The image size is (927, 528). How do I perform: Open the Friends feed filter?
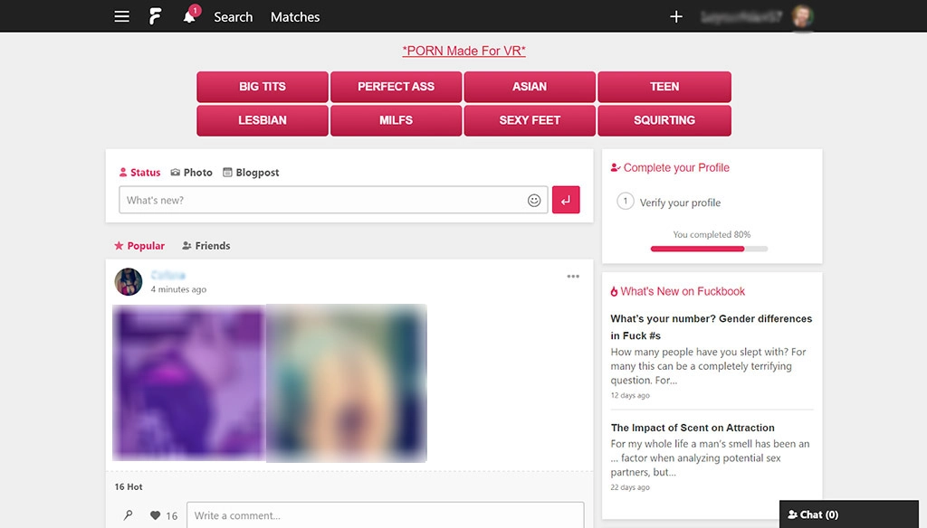[x=206, y=245]
